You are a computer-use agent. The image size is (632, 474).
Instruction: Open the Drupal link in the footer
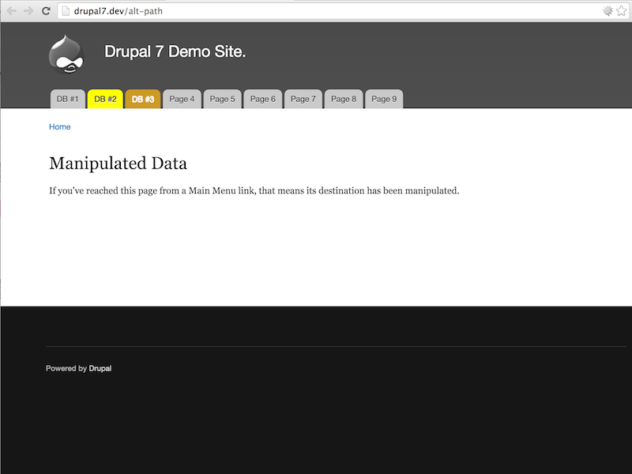point(101,368)
